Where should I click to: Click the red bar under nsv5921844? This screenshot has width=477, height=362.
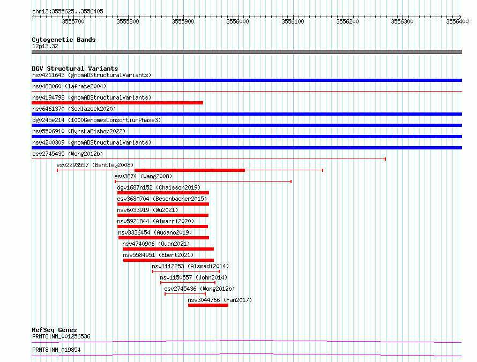click(162, 227)
